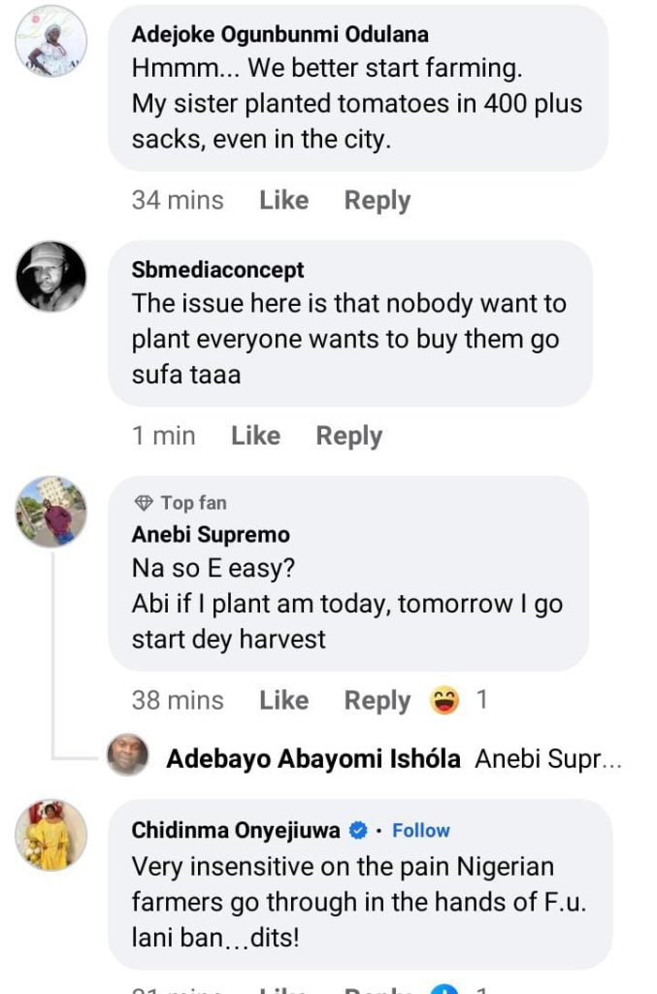Follow Chidinma Onyejiuwa
The image size is (657, 994).
pyautogui.click(x=421, y=831)
